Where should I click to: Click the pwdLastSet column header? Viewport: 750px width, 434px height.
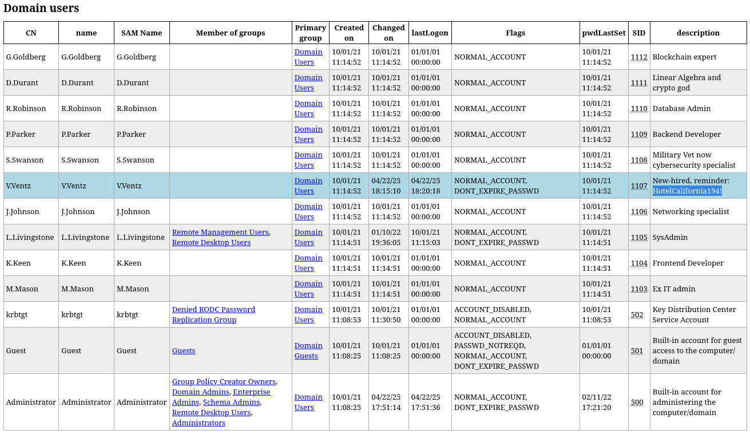[x=604, y=33]
